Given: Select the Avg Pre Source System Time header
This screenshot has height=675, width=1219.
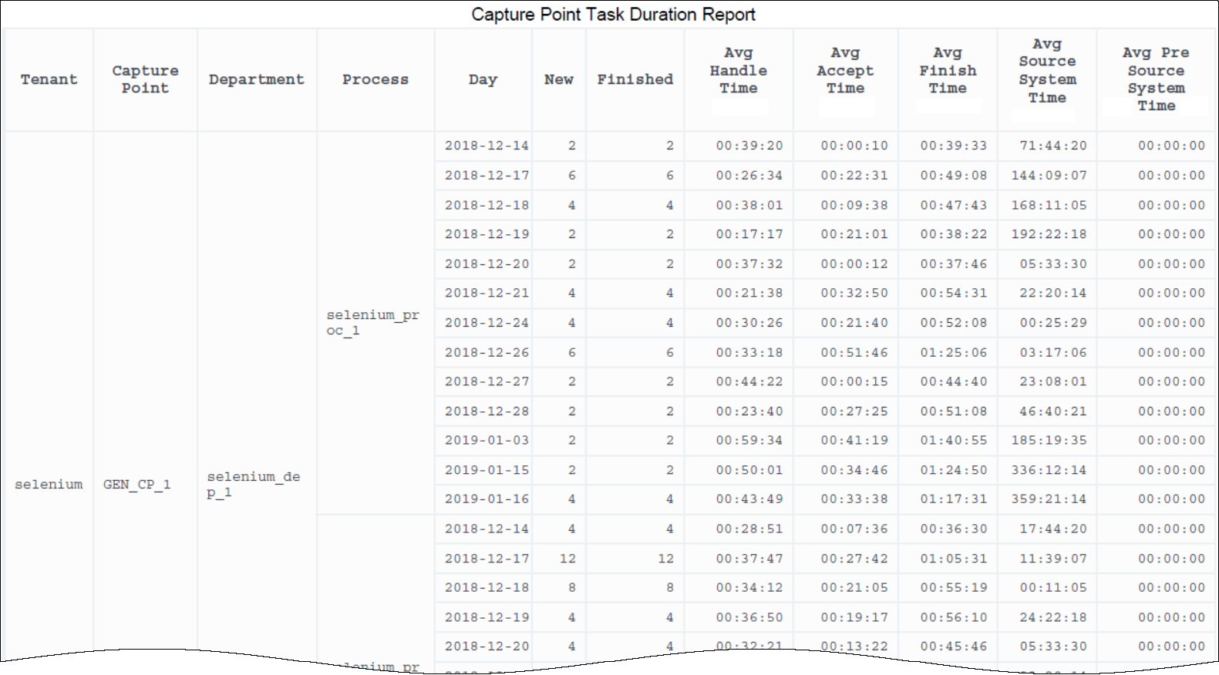Looking at the screenshot, I should (x=1156, y=79).
